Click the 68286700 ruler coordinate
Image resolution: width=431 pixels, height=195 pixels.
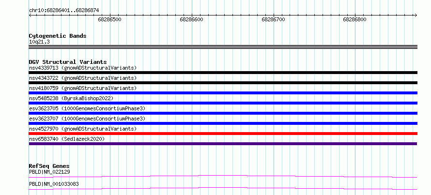[x=273, y=19]
